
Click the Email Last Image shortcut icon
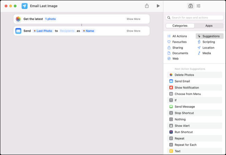pyautogui.click(x=24, y=6)
